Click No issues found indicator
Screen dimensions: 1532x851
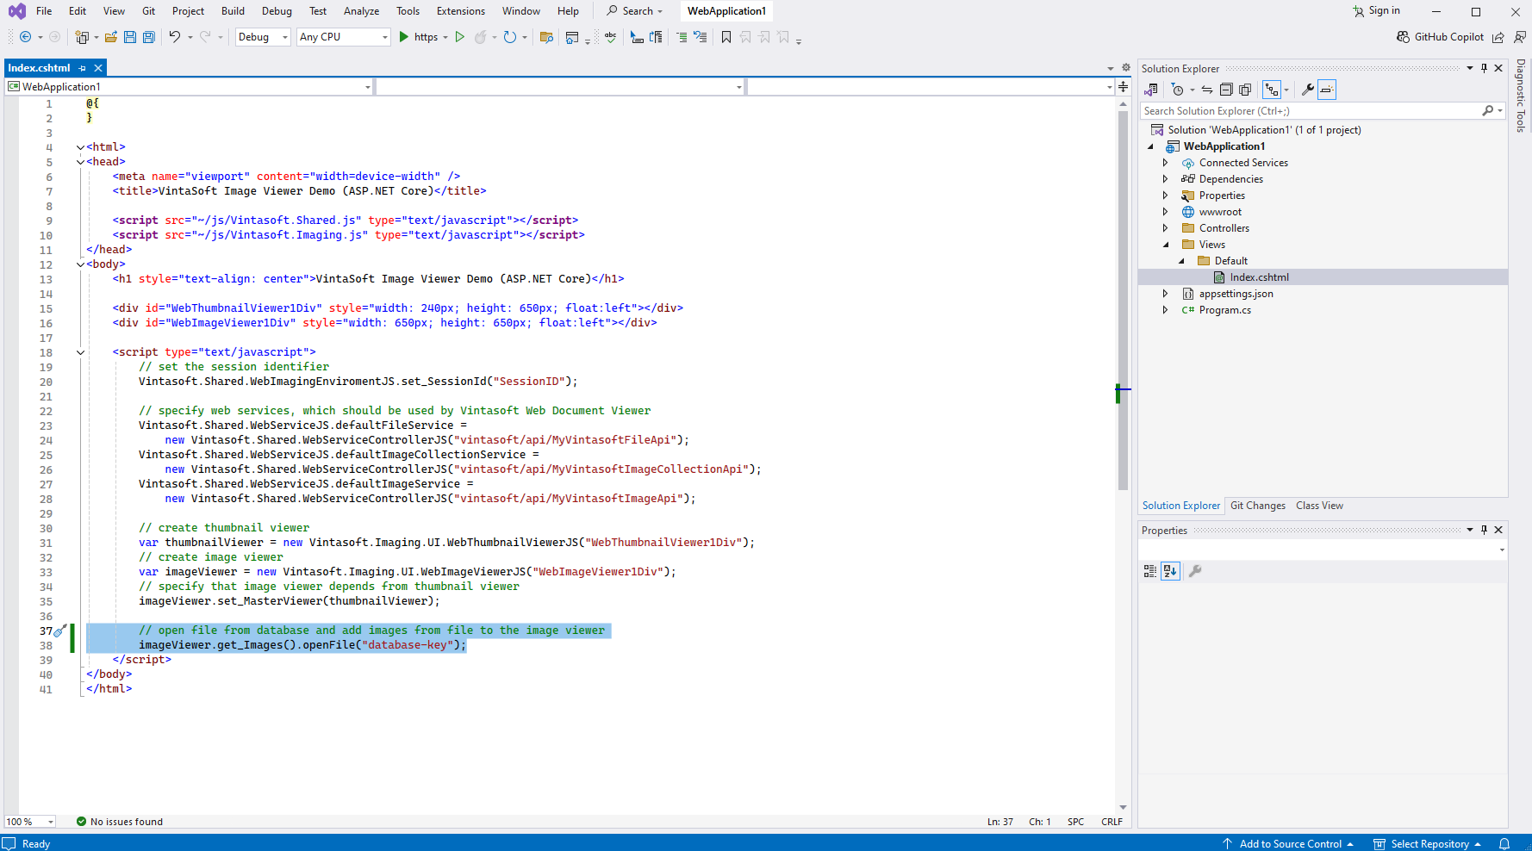click(x=119, y=822)
